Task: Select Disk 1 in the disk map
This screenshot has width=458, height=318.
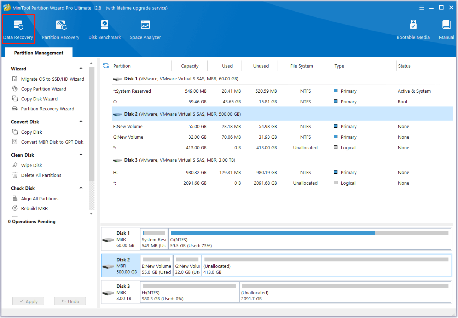Action: (120, 239)
